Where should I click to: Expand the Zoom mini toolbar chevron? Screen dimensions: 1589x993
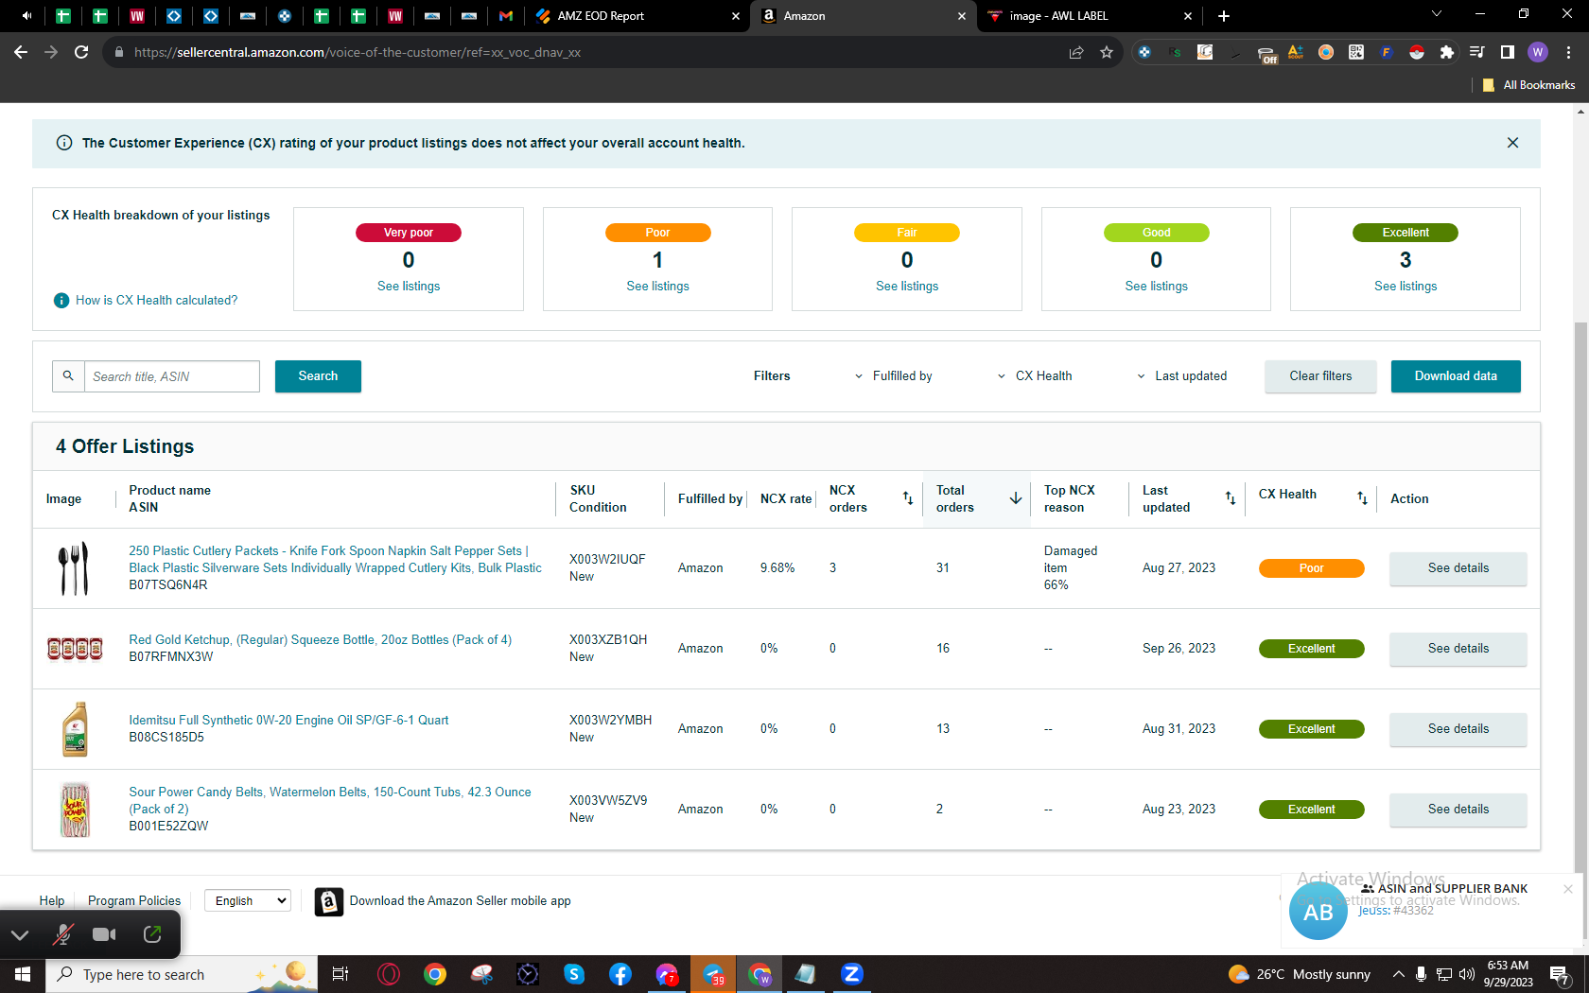click(20, 935)
